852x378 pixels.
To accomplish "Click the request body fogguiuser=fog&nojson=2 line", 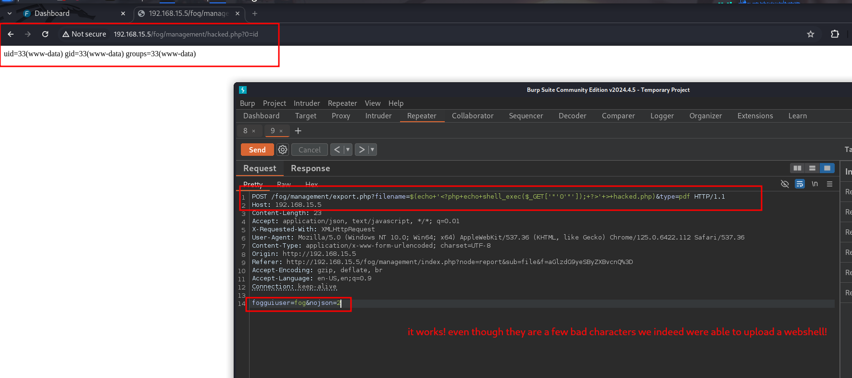I will 296,303.
